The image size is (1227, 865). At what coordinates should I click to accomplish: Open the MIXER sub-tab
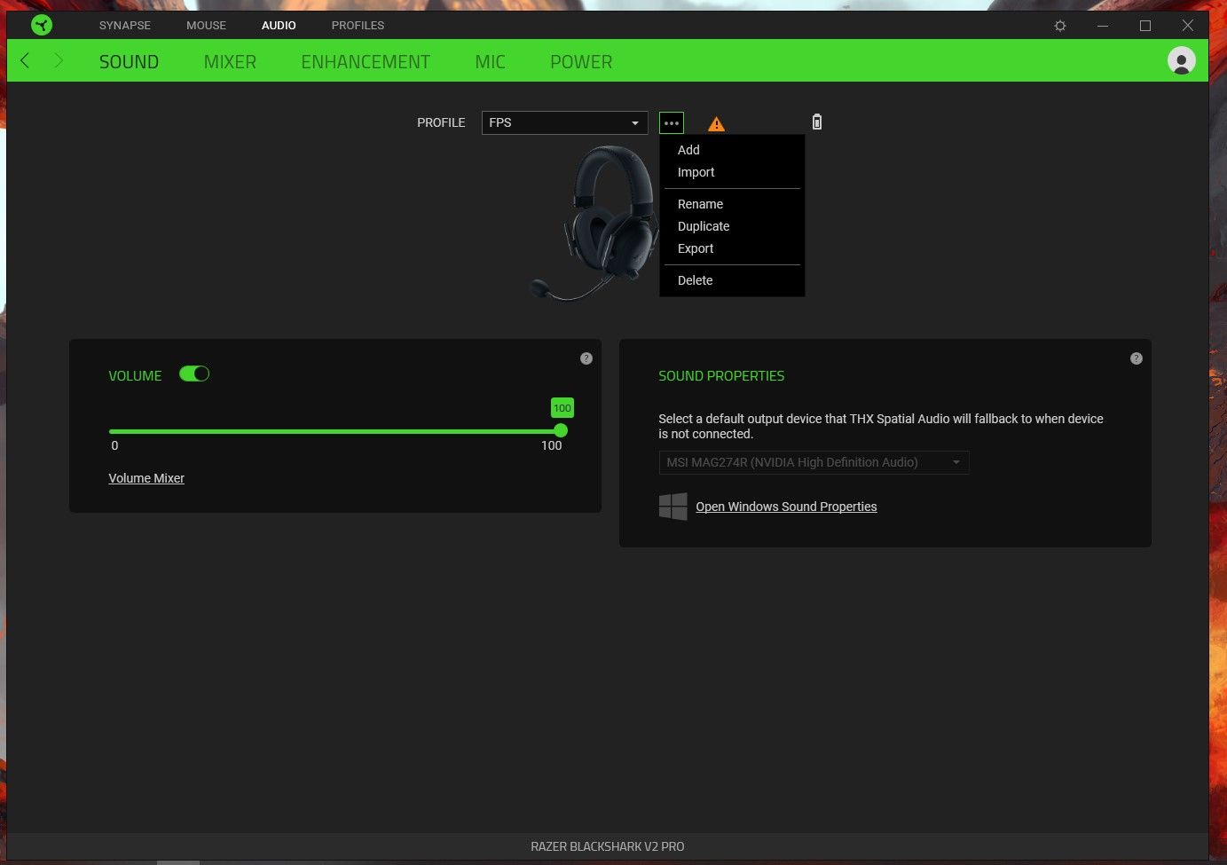[x=230, y=62]
